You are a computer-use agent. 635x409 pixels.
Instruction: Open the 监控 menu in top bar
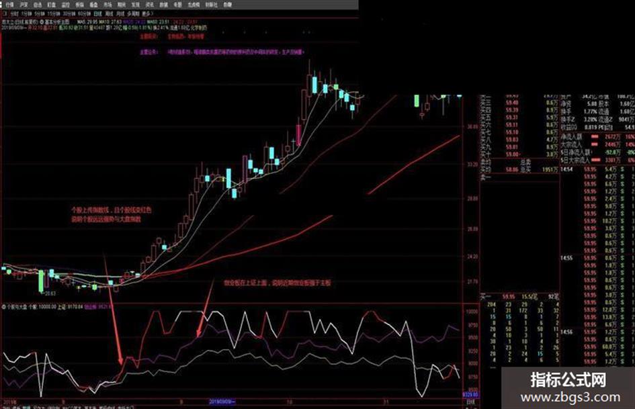66,5
